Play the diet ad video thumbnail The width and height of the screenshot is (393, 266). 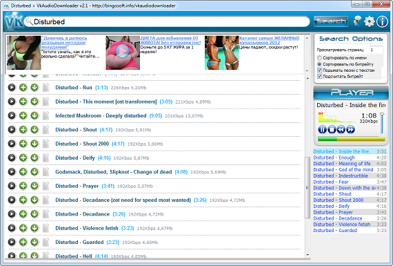click(x=123, y=53)
